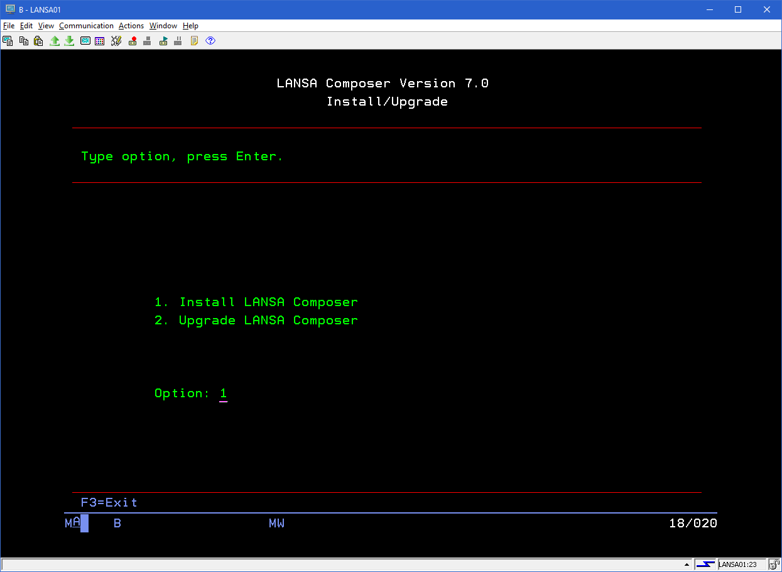This screenshot has width=782, height=572.
Task: Start macro recording with red-dot icon
Action: pos(133,41)
